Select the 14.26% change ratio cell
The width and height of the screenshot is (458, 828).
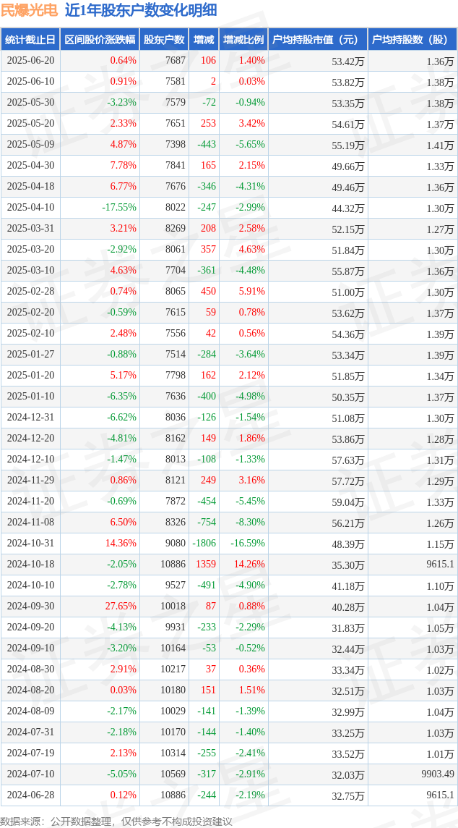tap(249, 564)
